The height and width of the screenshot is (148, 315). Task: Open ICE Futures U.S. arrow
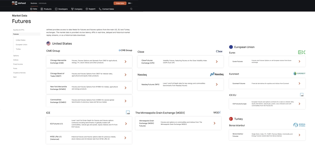[x=126, y=124]
